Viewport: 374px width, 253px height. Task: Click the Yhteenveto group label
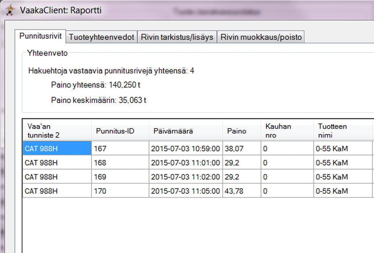point(47,53)
